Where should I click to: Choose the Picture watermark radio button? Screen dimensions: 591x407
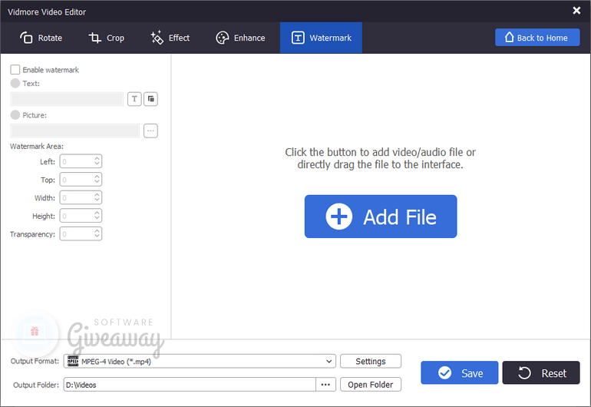pyautogui.click(x=15, y=114)
